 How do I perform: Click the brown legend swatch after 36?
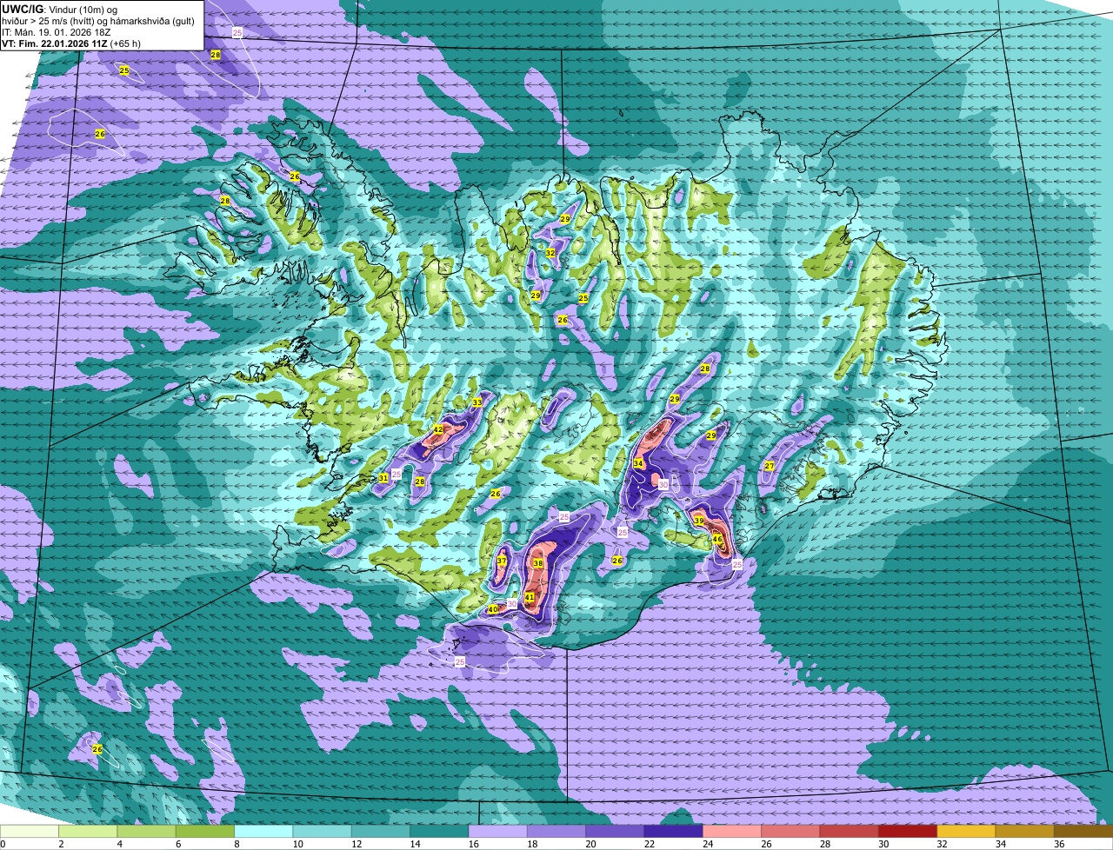[x=1083, y=831]
